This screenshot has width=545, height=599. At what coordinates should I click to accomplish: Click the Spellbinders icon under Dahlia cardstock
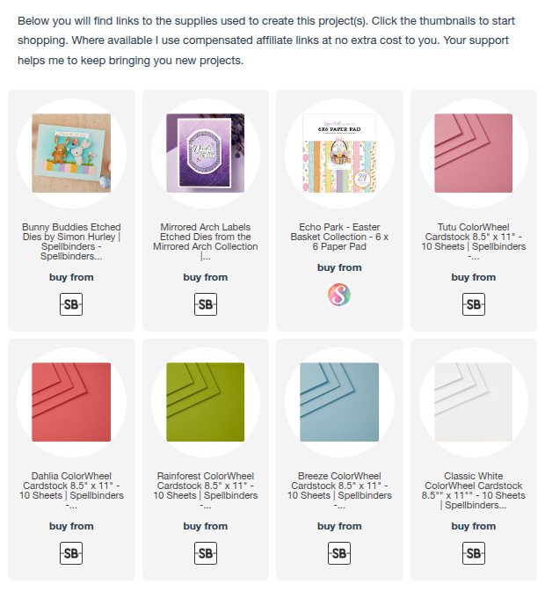point(71,553)
